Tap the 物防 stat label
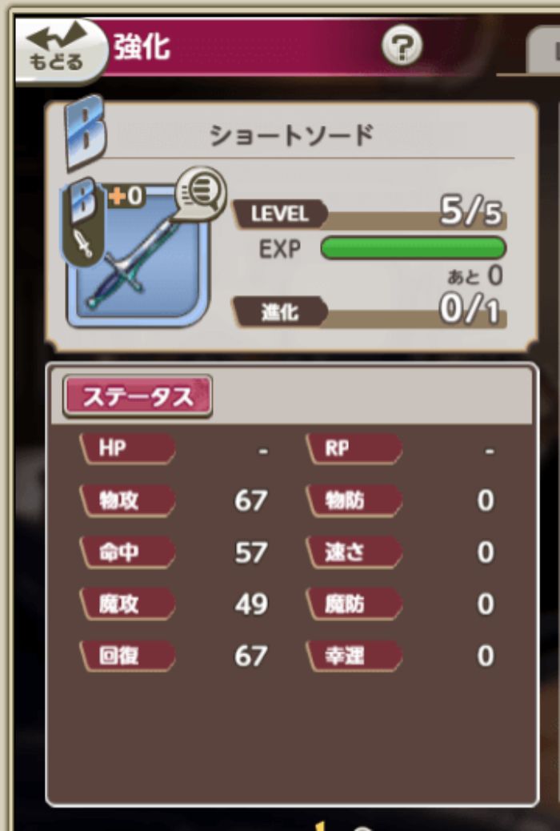560x831 pixels. coord(354,500)
